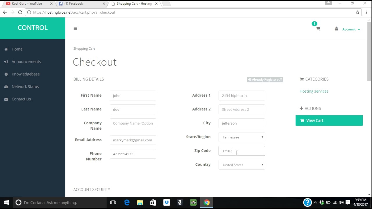
Task: Click the browser reload icon
Action: 20,12
